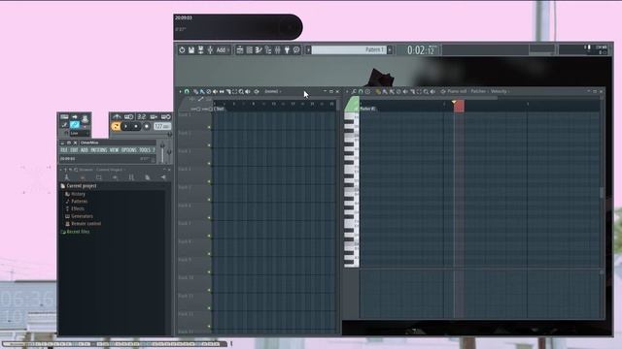Open the playlist options menu arrow
This screenshot has height=349, width=622.
click(181, 92)
